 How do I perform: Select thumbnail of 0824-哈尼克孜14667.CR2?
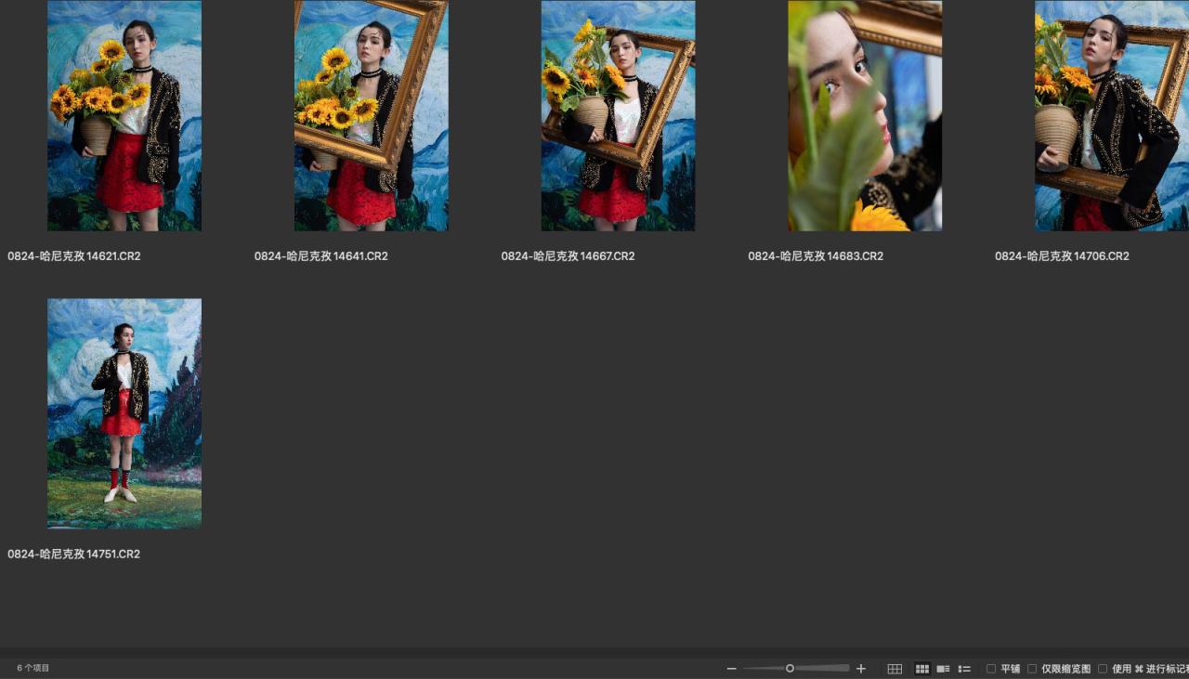click(x=618, y=115)
